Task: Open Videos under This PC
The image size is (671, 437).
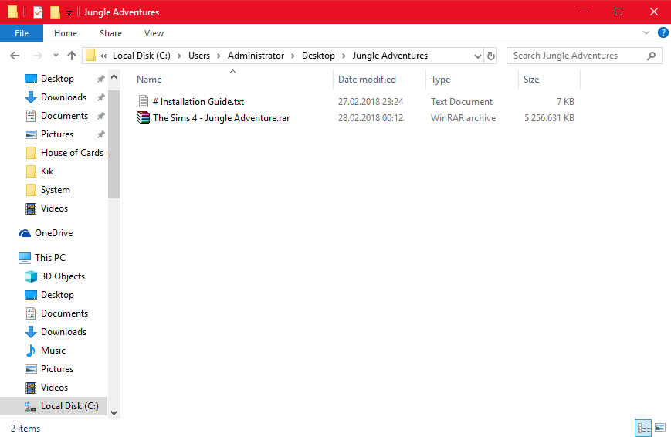Action: click(x=54, y=388)
